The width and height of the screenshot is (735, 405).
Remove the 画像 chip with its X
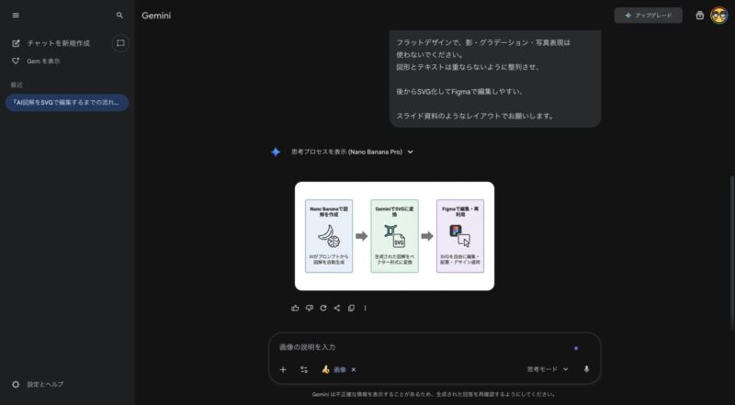(x=354, y=370)
